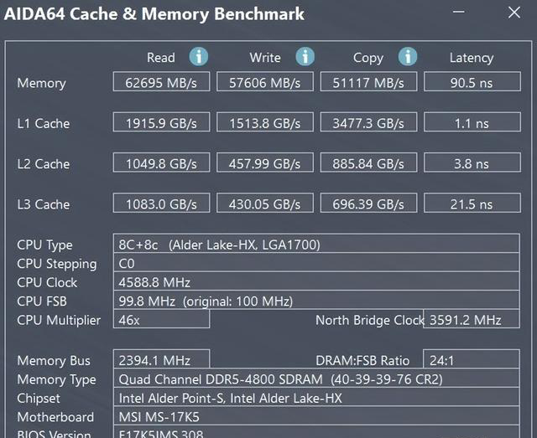Select the Memory Read result 62695 MB/s
The image size is (537, 438).
pyautogui.click(x=162, y=83)
